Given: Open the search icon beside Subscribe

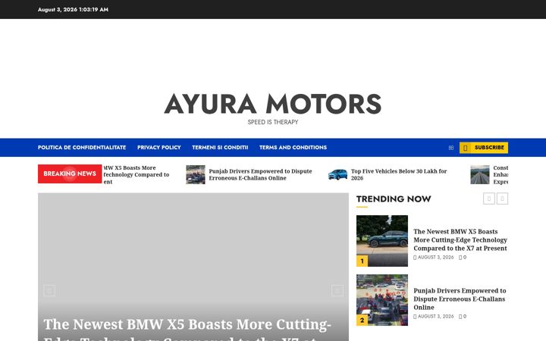Looking at the screenshot, I should click(451, 148).
